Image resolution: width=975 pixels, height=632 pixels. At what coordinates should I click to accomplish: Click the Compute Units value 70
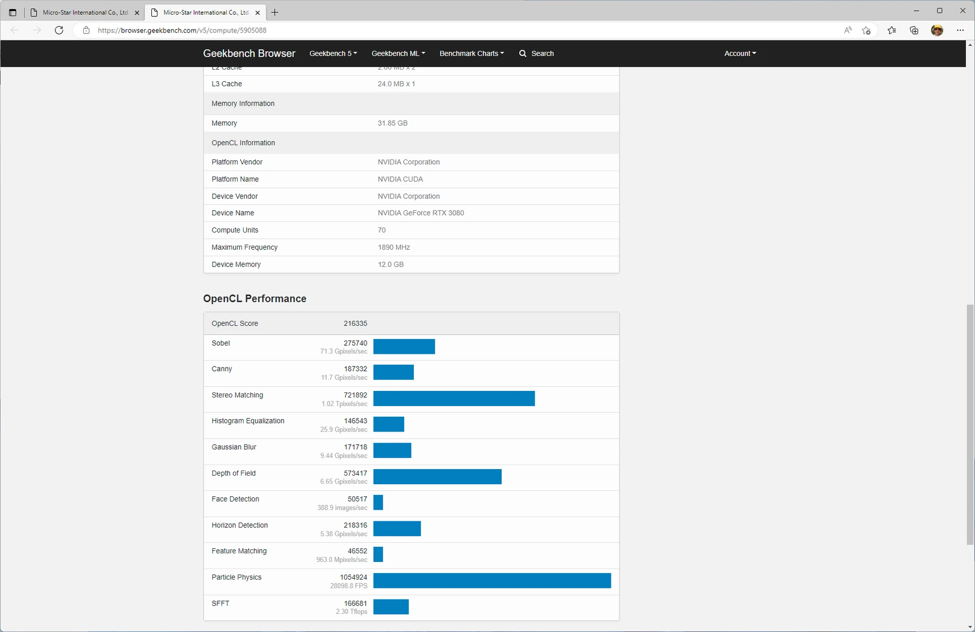tap(381, 230)
